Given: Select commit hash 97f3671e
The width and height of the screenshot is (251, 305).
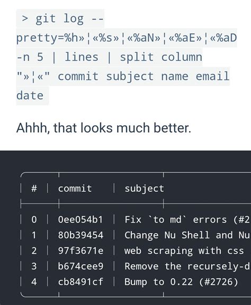Looking at the screenshot, I should coord(80,251).
